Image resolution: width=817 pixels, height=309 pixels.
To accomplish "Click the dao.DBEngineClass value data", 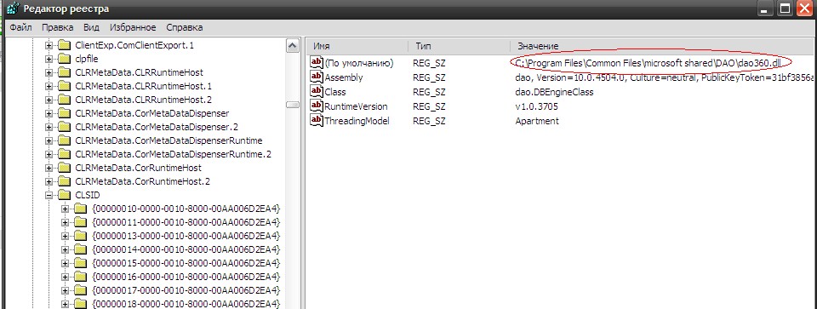I will (x=554, y=92).
